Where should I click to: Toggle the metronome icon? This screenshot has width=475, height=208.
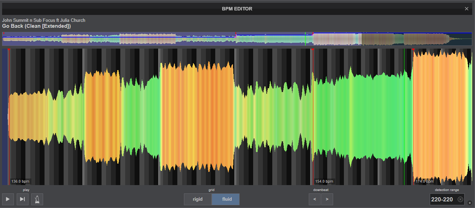pos(37,199)
